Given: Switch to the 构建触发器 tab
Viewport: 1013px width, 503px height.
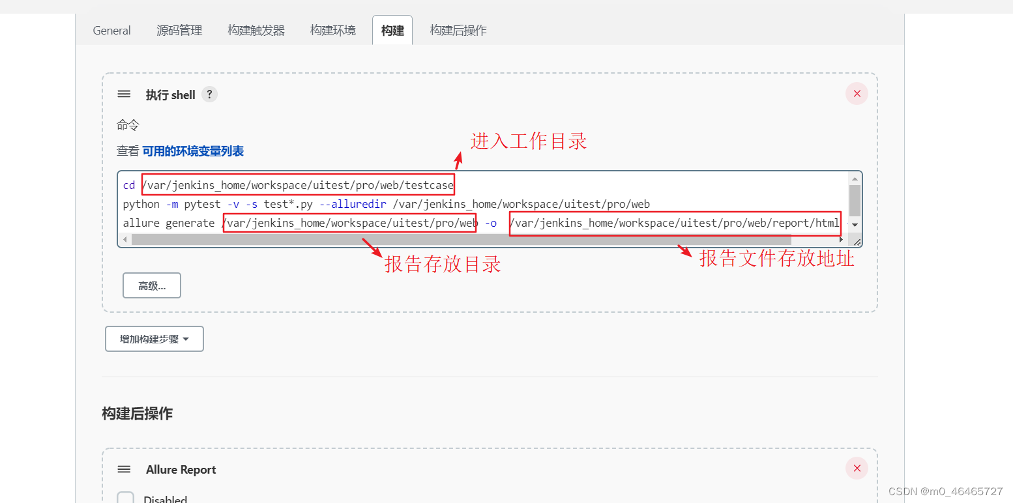Looking at the screenshot, I should 256,31.
